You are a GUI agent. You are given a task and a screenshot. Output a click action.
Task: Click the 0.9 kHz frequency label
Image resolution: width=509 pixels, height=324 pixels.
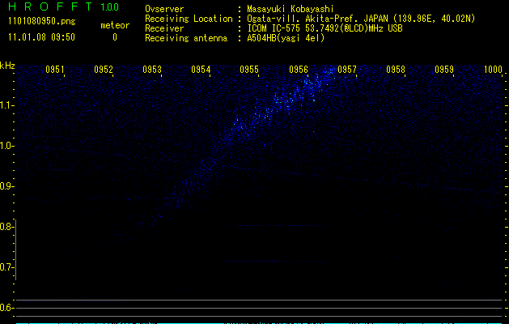coord(6,186)
